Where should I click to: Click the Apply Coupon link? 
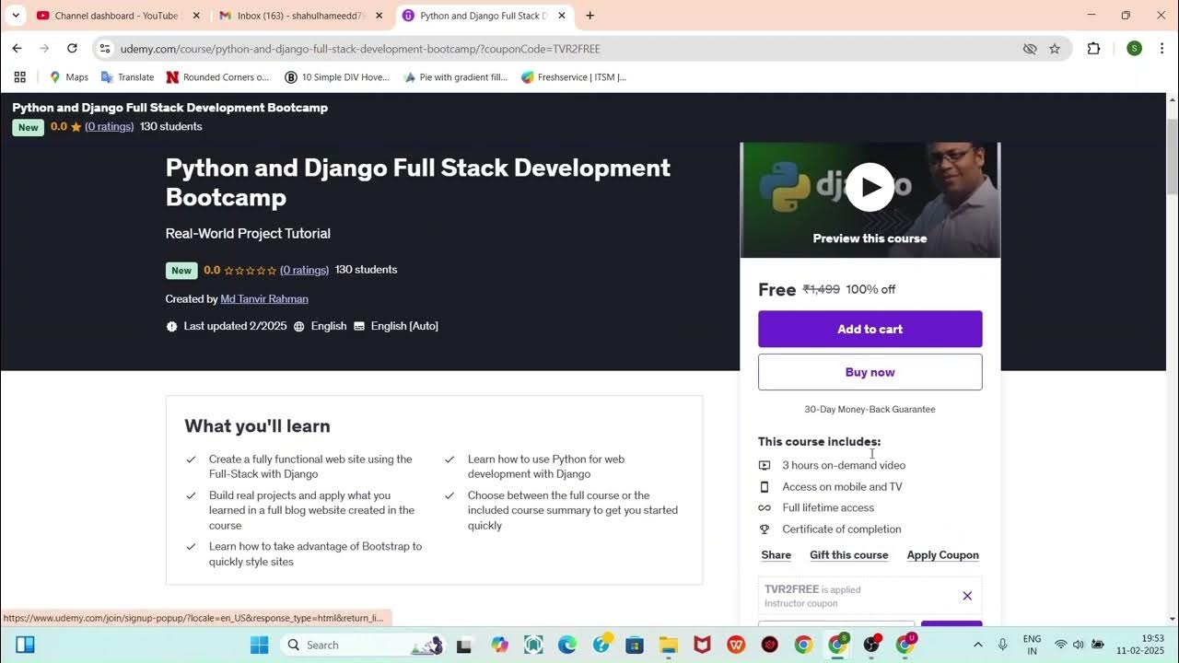tap(942, 555)
